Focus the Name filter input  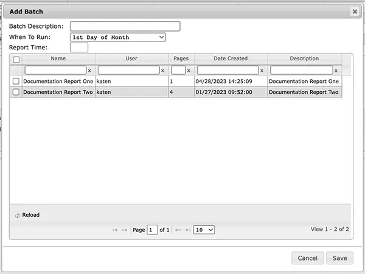coord(55,70)
